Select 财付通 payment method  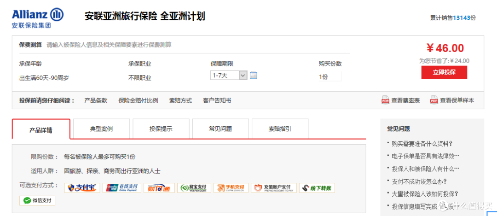coord(159,188)
